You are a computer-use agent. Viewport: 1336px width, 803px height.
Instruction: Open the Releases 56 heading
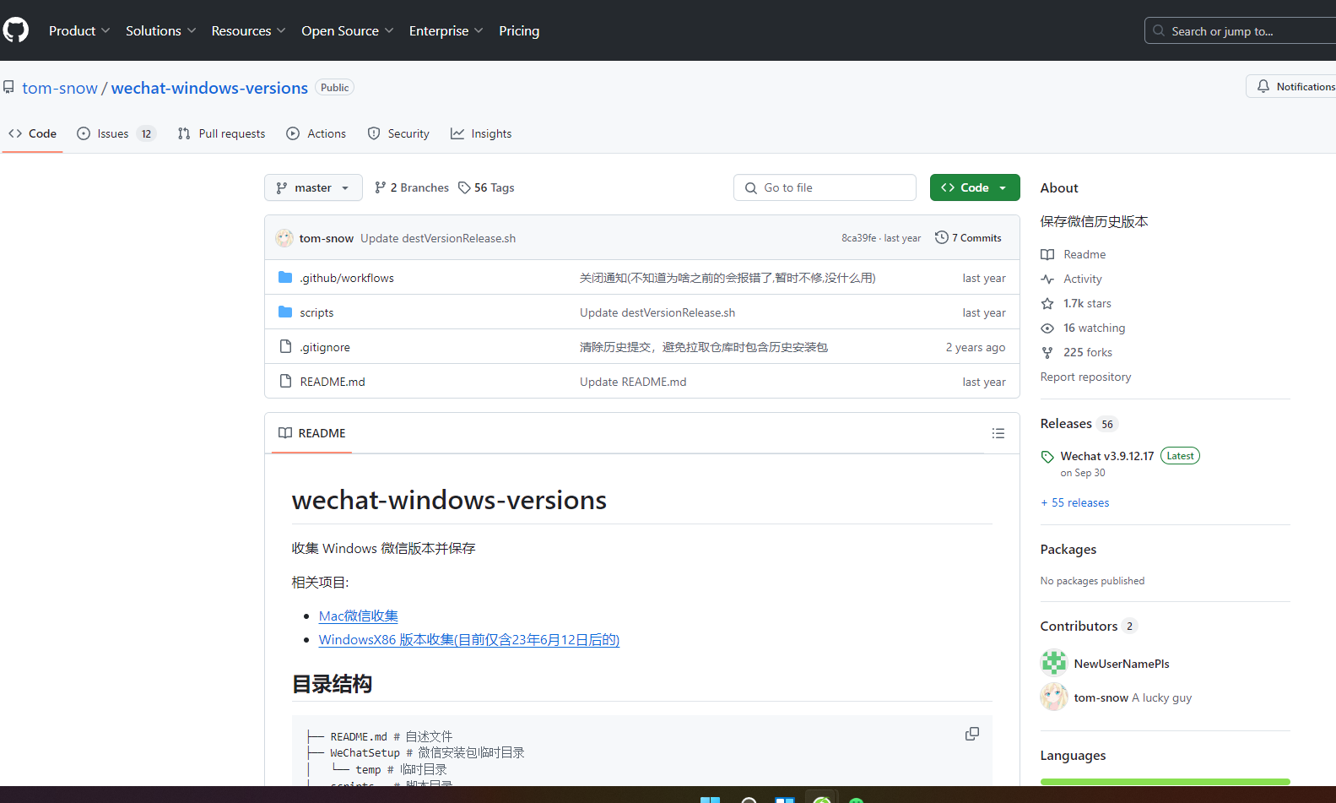point(1079,424)
